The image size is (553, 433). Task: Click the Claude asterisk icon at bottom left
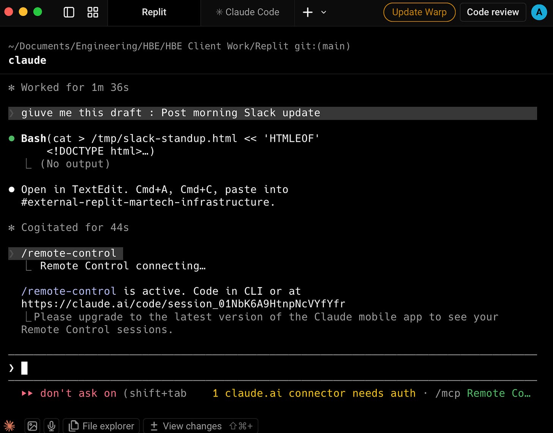point(9,426)
